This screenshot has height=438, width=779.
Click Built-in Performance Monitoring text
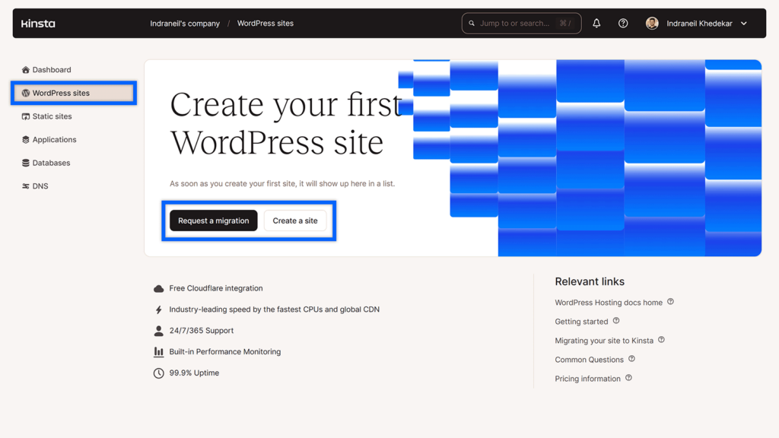[x=225, y=351]
